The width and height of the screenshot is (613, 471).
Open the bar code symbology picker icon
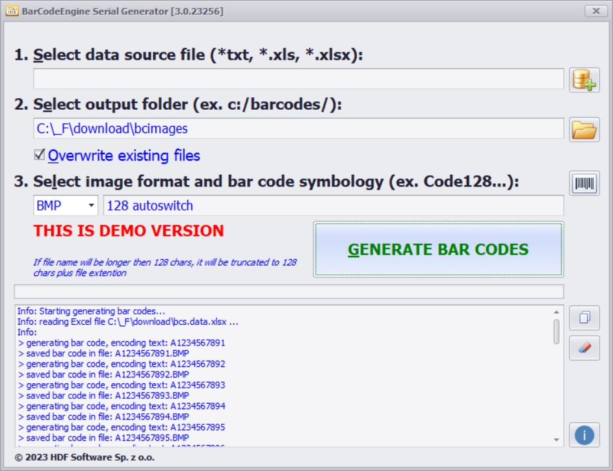(584, 183)
